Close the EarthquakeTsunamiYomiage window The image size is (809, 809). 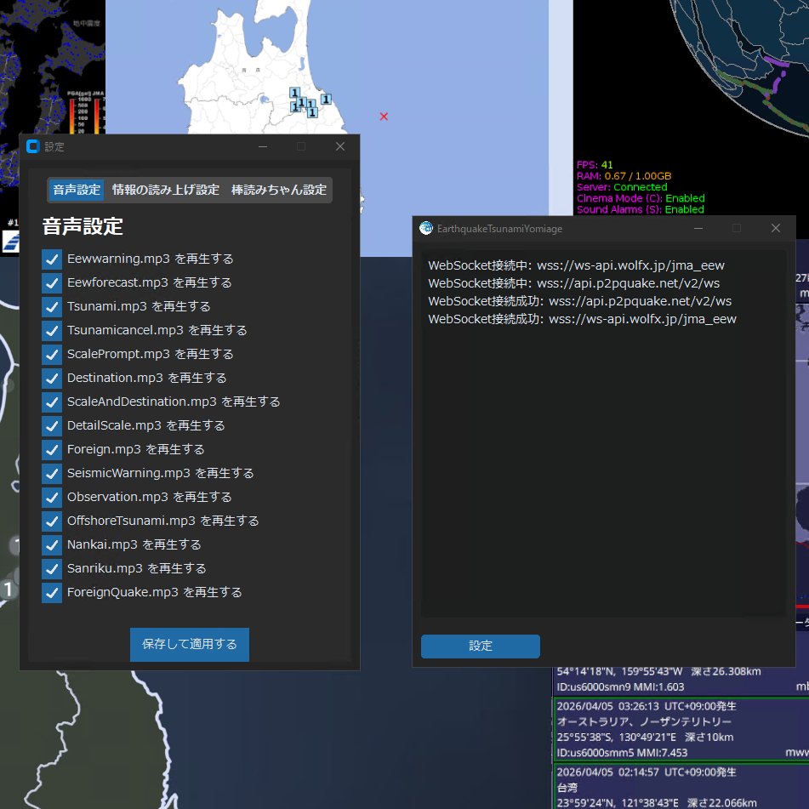(x=776, y=228)
